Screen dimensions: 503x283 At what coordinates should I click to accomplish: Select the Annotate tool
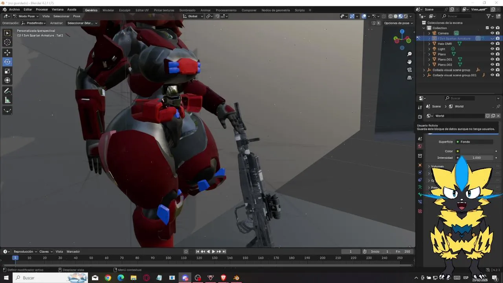pyautogui.click(x=7, y=91)
